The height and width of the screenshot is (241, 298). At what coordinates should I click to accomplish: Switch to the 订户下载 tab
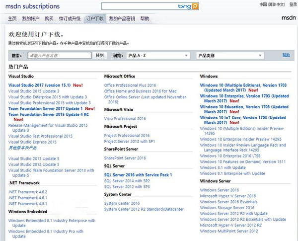(95, 18)
